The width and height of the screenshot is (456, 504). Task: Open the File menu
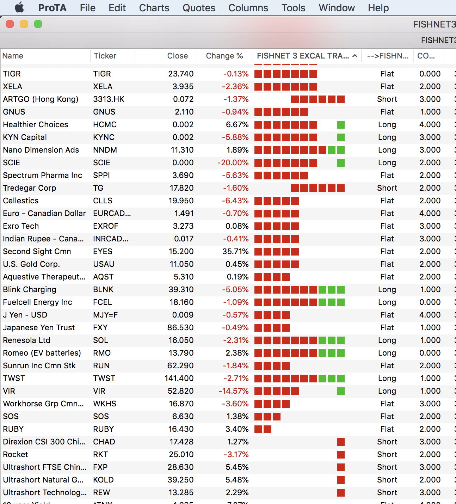pos(88,8)
